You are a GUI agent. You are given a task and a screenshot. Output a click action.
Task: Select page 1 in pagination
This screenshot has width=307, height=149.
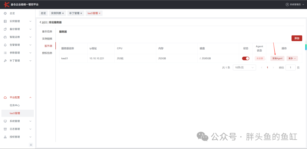coord(267,67)
